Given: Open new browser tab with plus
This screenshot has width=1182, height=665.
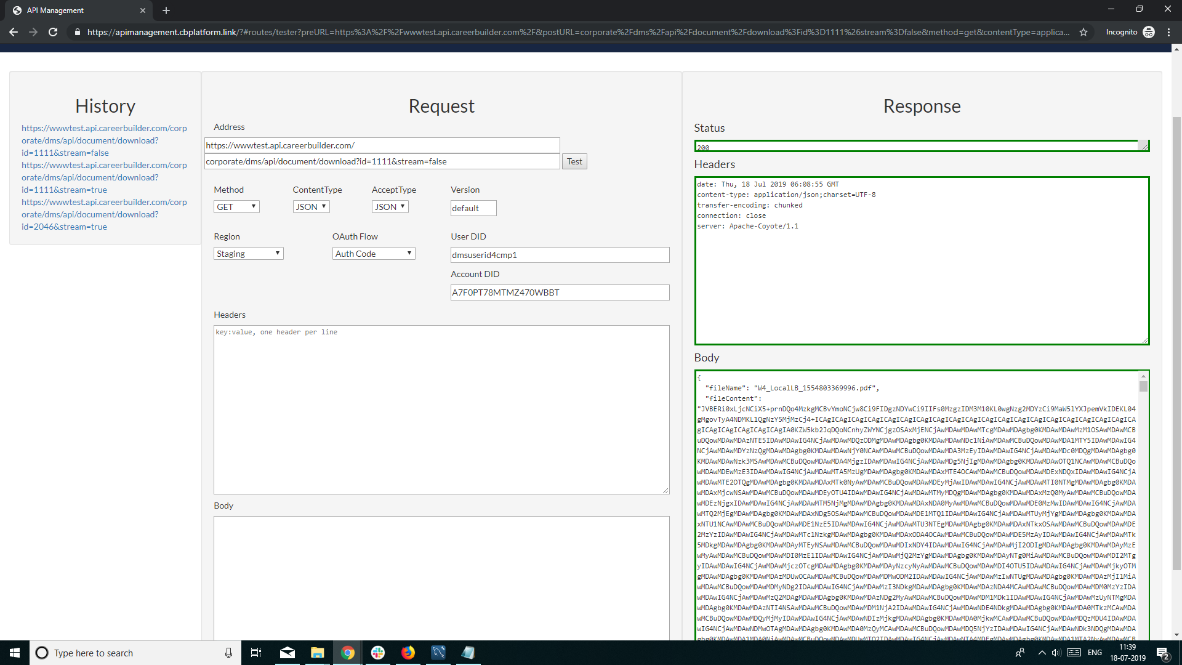Looking at the screenshot, I should click(166, 10).
